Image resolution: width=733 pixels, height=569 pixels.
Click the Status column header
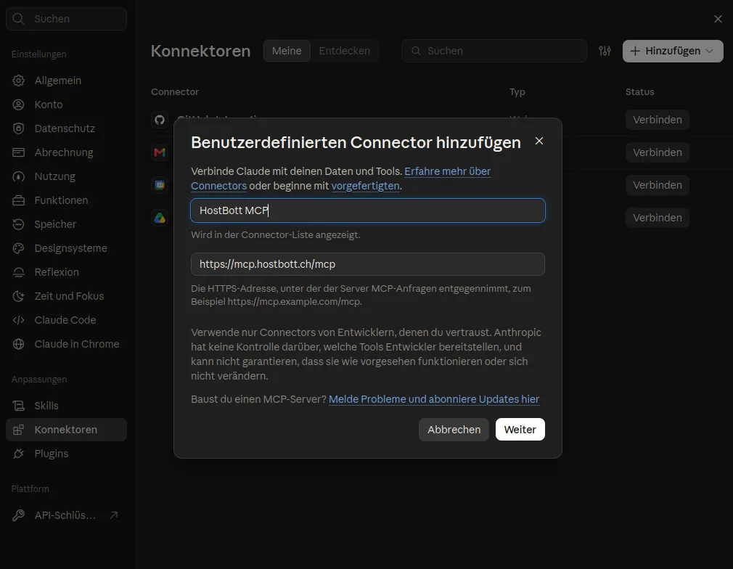[x=639, y=91]
